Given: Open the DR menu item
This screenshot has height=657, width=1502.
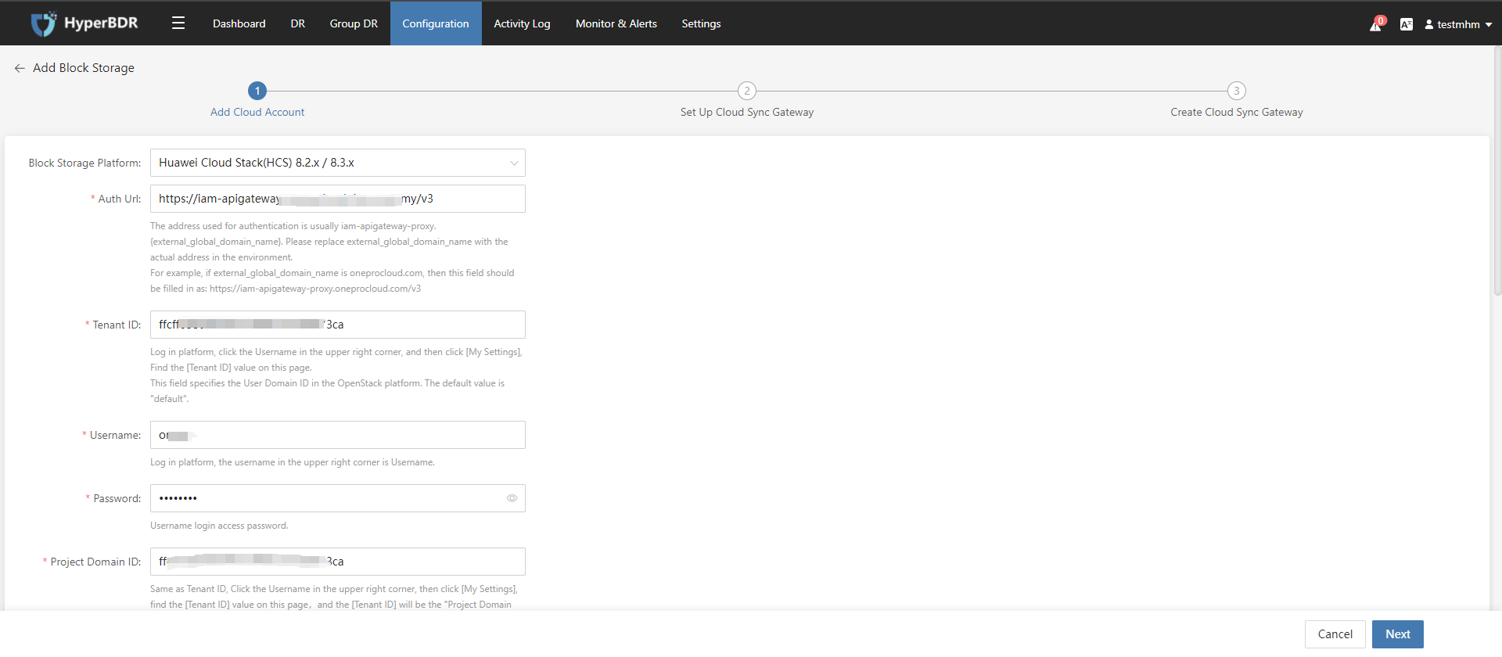Looking at the screenshot, I should [298, 23].
